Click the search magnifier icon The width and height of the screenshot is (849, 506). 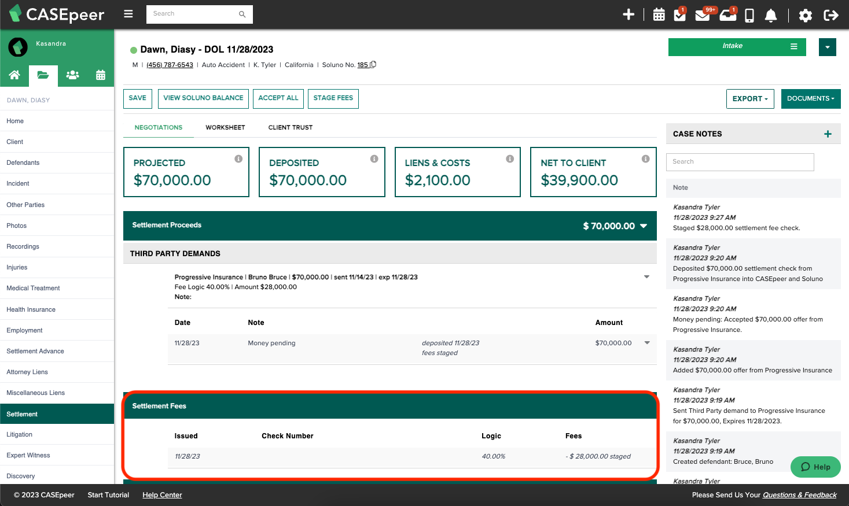click(242, 14)
